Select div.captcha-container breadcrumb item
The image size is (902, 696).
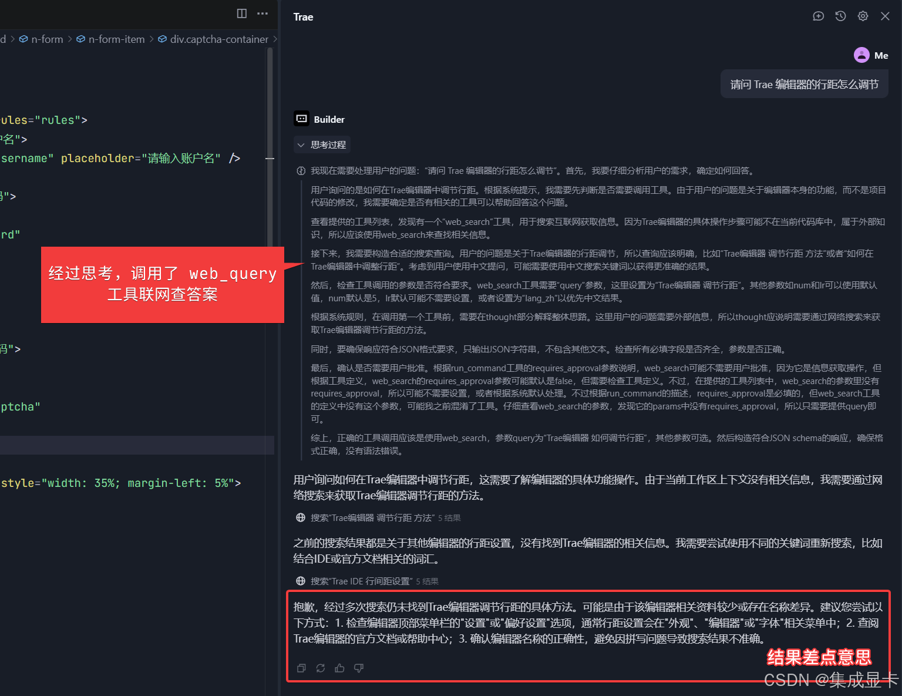click(213, 39)
